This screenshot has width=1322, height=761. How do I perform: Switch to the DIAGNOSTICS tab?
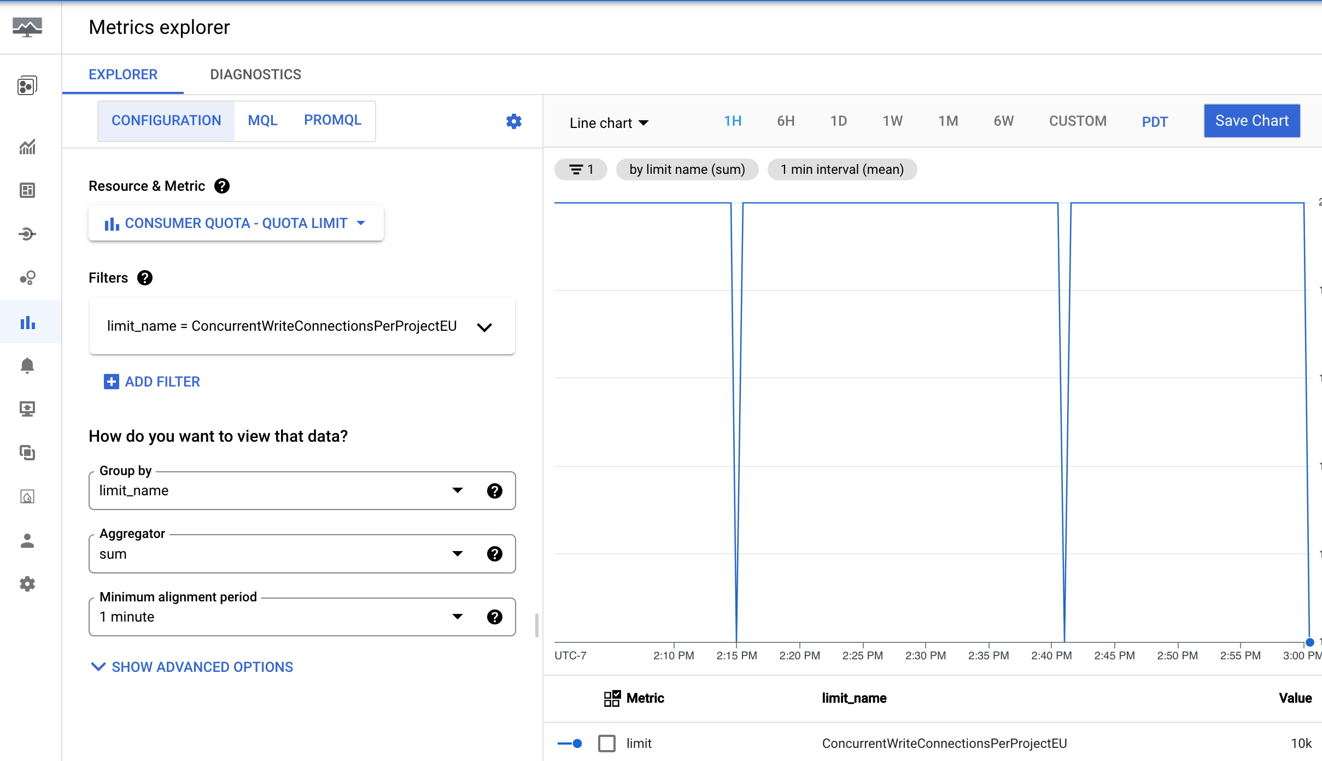click(x=255, y=74)
